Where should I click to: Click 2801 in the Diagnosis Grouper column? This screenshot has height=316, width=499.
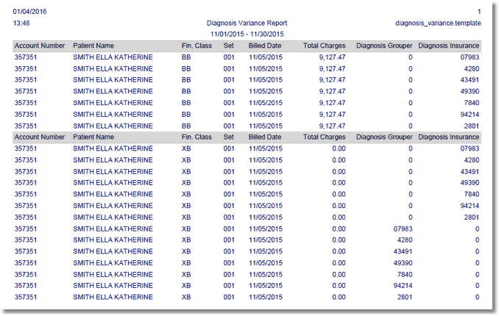coord(405,297)
